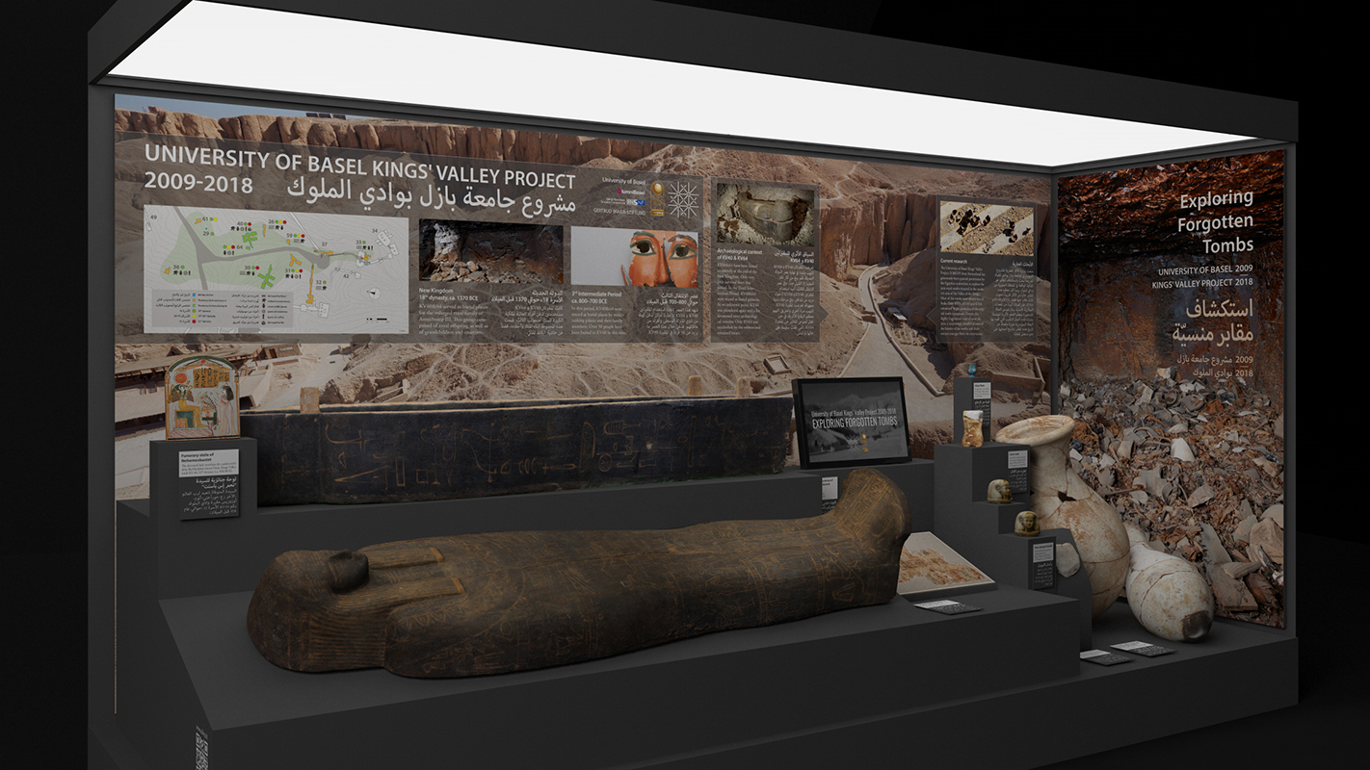Click the University of Basel logo
This screenshot has width=1370, height=770.
click(623, 181)
